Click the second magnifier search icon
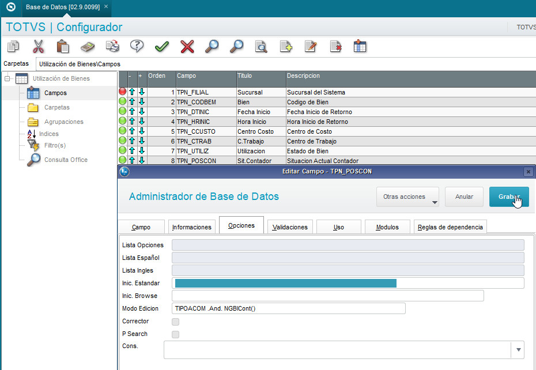 [236, 46]
